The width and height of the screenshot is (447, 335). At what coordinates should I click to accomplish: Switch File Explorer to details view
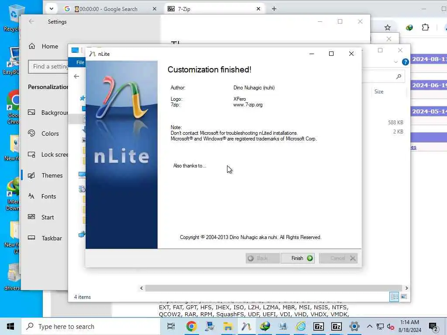pos(394,297)
